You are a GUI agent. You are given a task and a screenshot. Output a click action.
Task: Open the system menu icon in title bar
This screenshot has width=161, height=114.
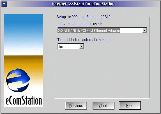click(x=4, y=4)
